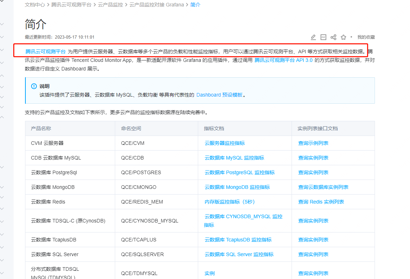Open 云数据库 PostgreSQL 监控指标 link
The width and height of the screenshot is (410, 279).
coord(239,172)
